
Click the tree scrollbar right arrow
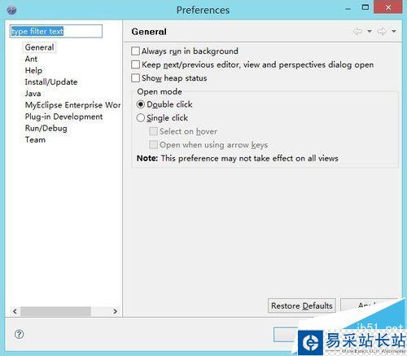point(115,311)
